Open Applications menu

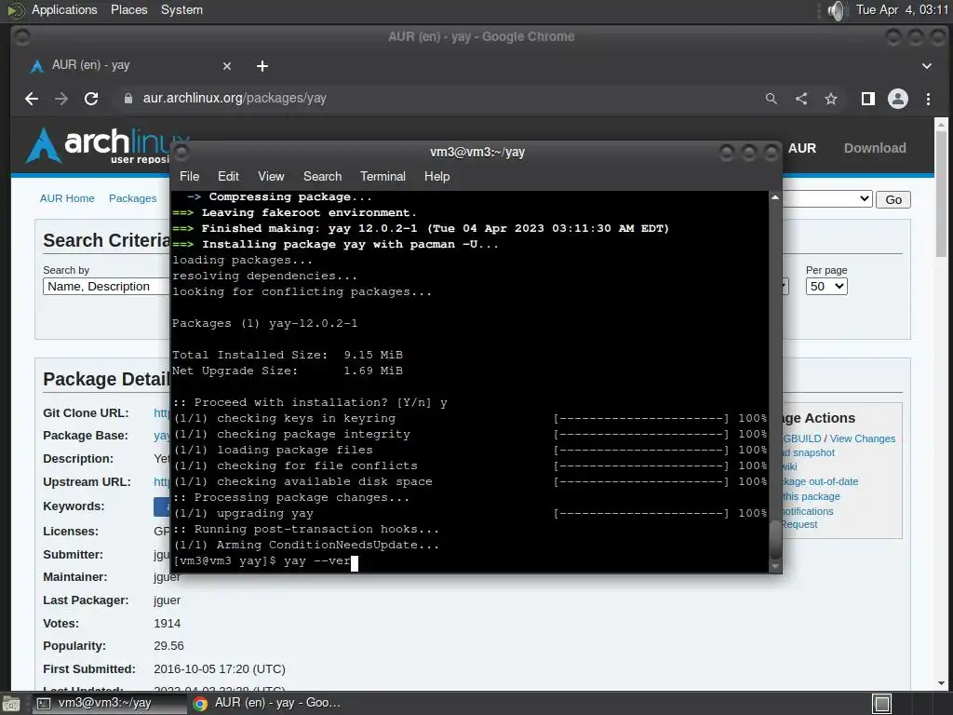point(64,9)
